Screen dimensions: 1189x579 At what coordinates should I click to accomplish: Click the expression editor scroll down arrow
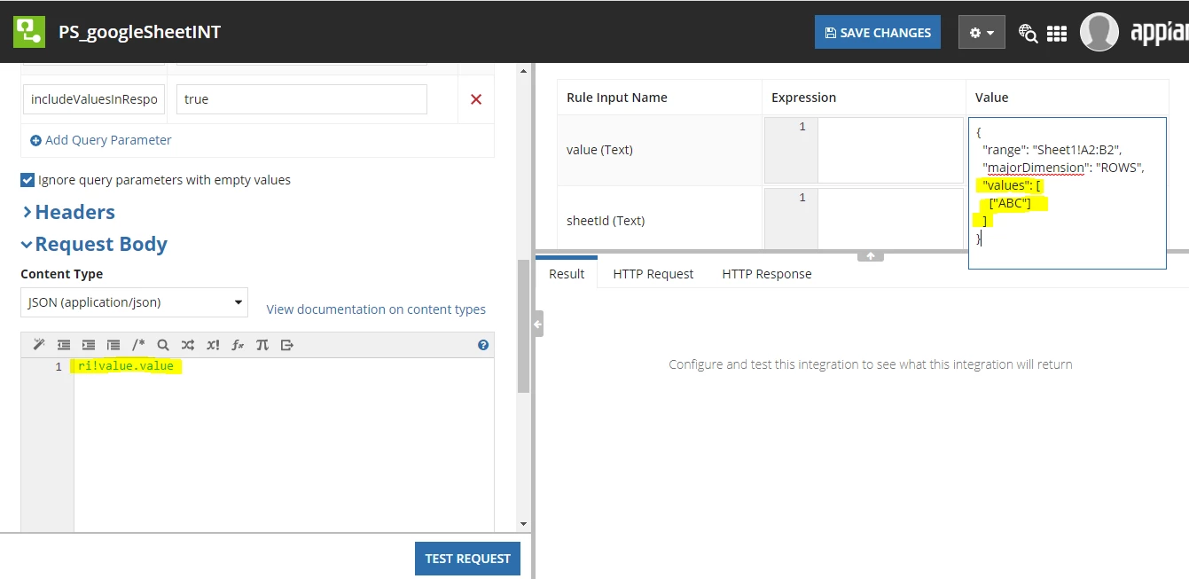point(523,525)
